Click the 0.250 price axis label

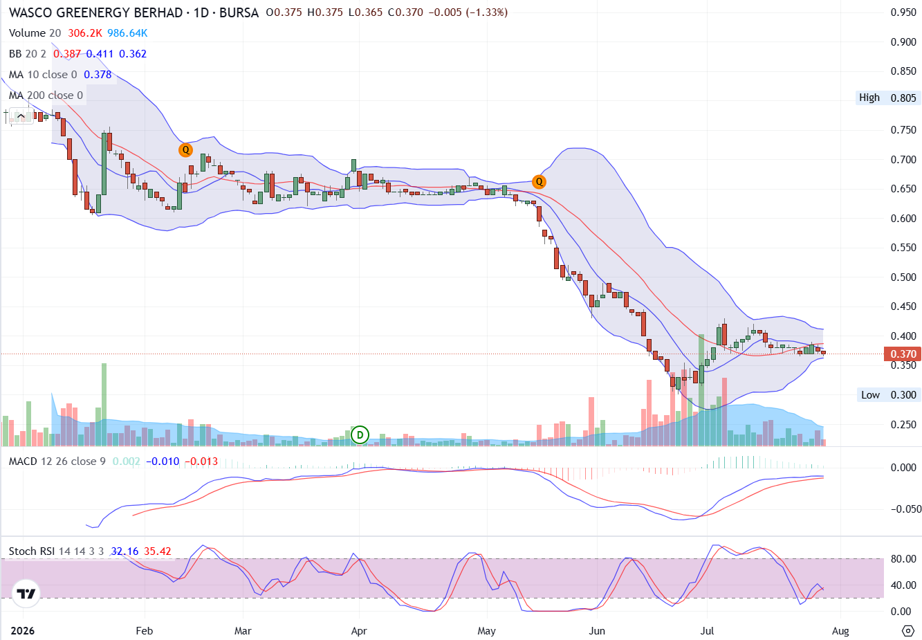click(x=903, y=425)
